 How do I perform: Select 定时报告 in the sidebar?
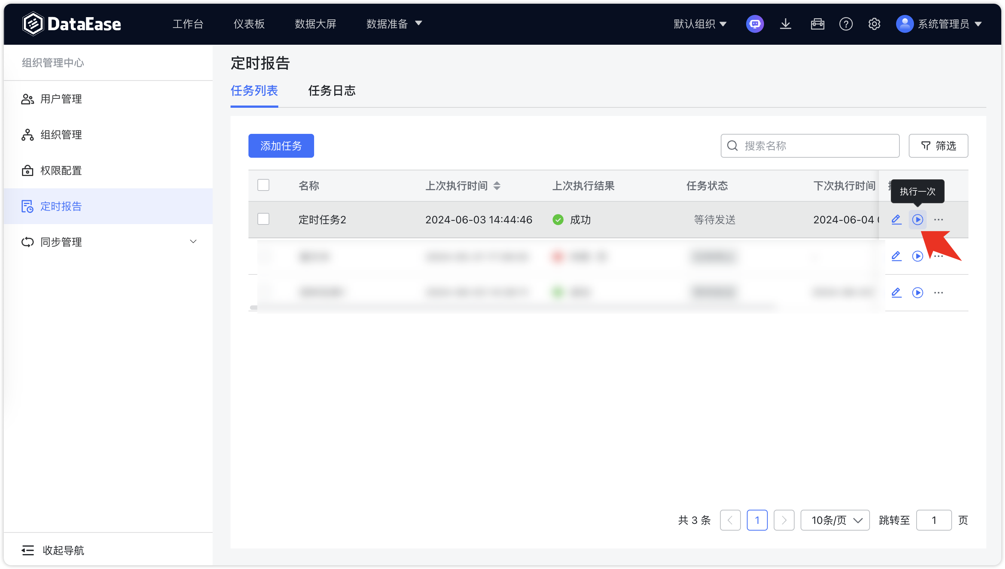click(108, 206)
